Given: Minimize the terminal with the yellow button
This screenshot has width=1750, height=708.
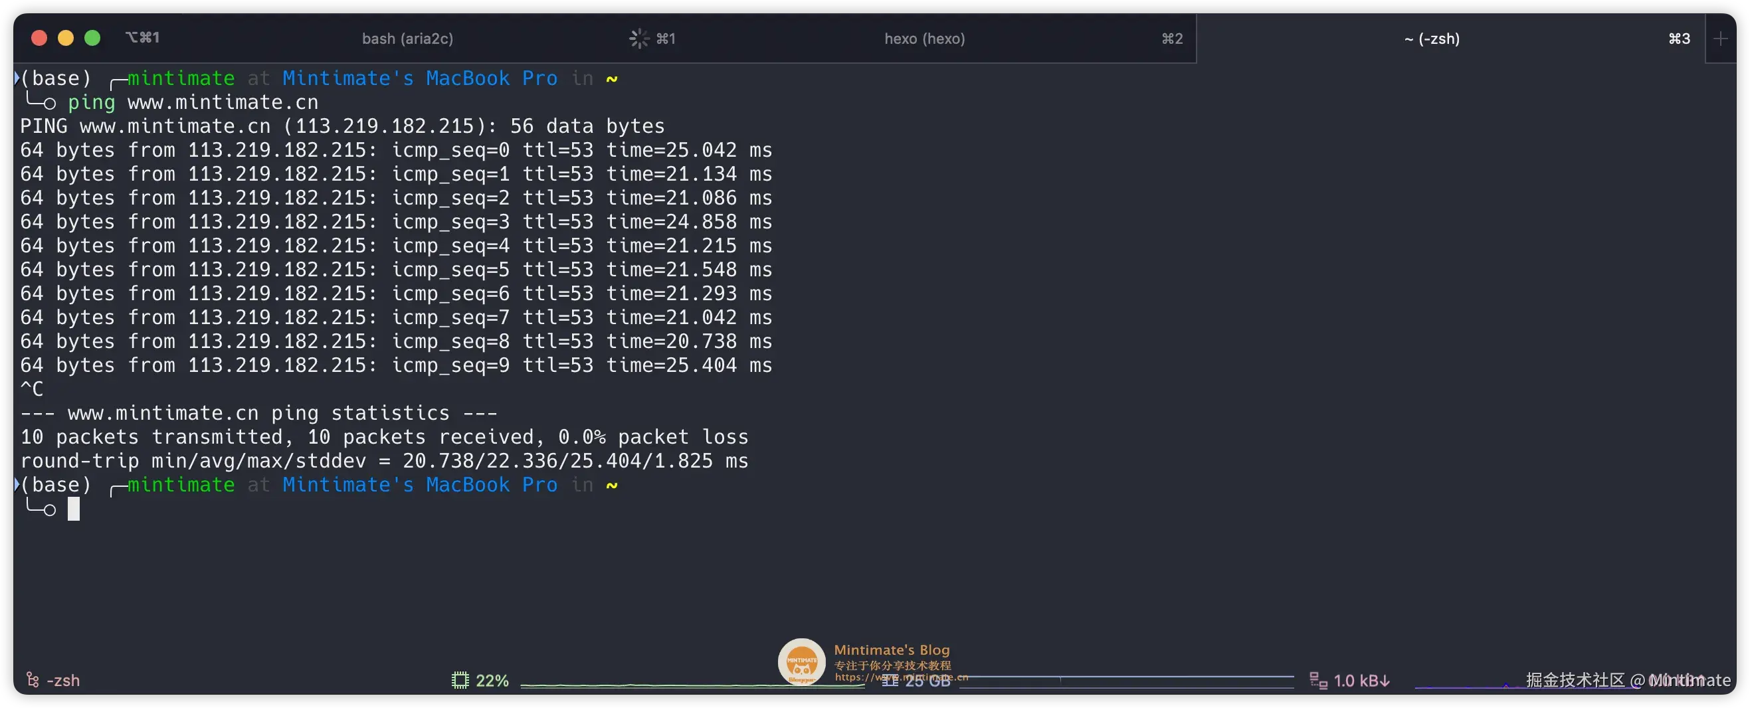Looking at the screenshot, I should (66, 38).
